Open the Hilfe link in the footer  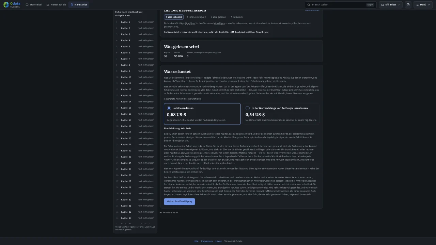pos(196,241)
